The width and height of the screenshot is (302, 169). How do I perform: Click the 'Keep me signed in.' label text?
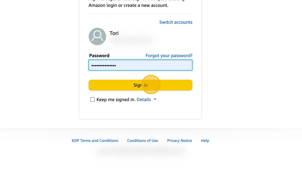(116, 100)
